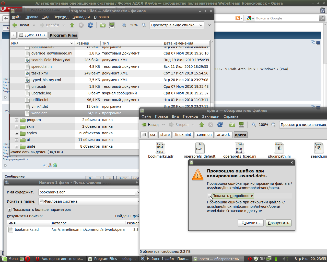Click the network monitor tray icon
The image size is (327, 262).
pos(269,259)
